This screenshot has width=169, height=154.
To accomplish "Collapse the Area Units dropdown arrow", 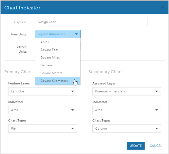I will pos(76,34).
